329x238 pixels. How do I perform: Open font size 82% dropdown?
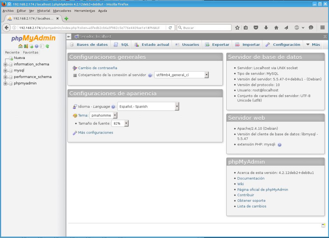coord(120,123)
